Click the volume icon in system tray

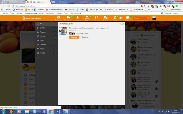(x=169, y=111)
